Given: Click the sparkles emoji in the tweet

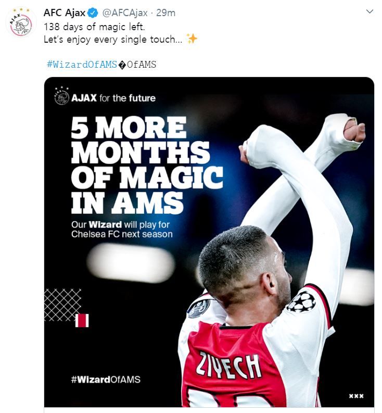Looking at the screenshot, I should [x=192, y=39].
